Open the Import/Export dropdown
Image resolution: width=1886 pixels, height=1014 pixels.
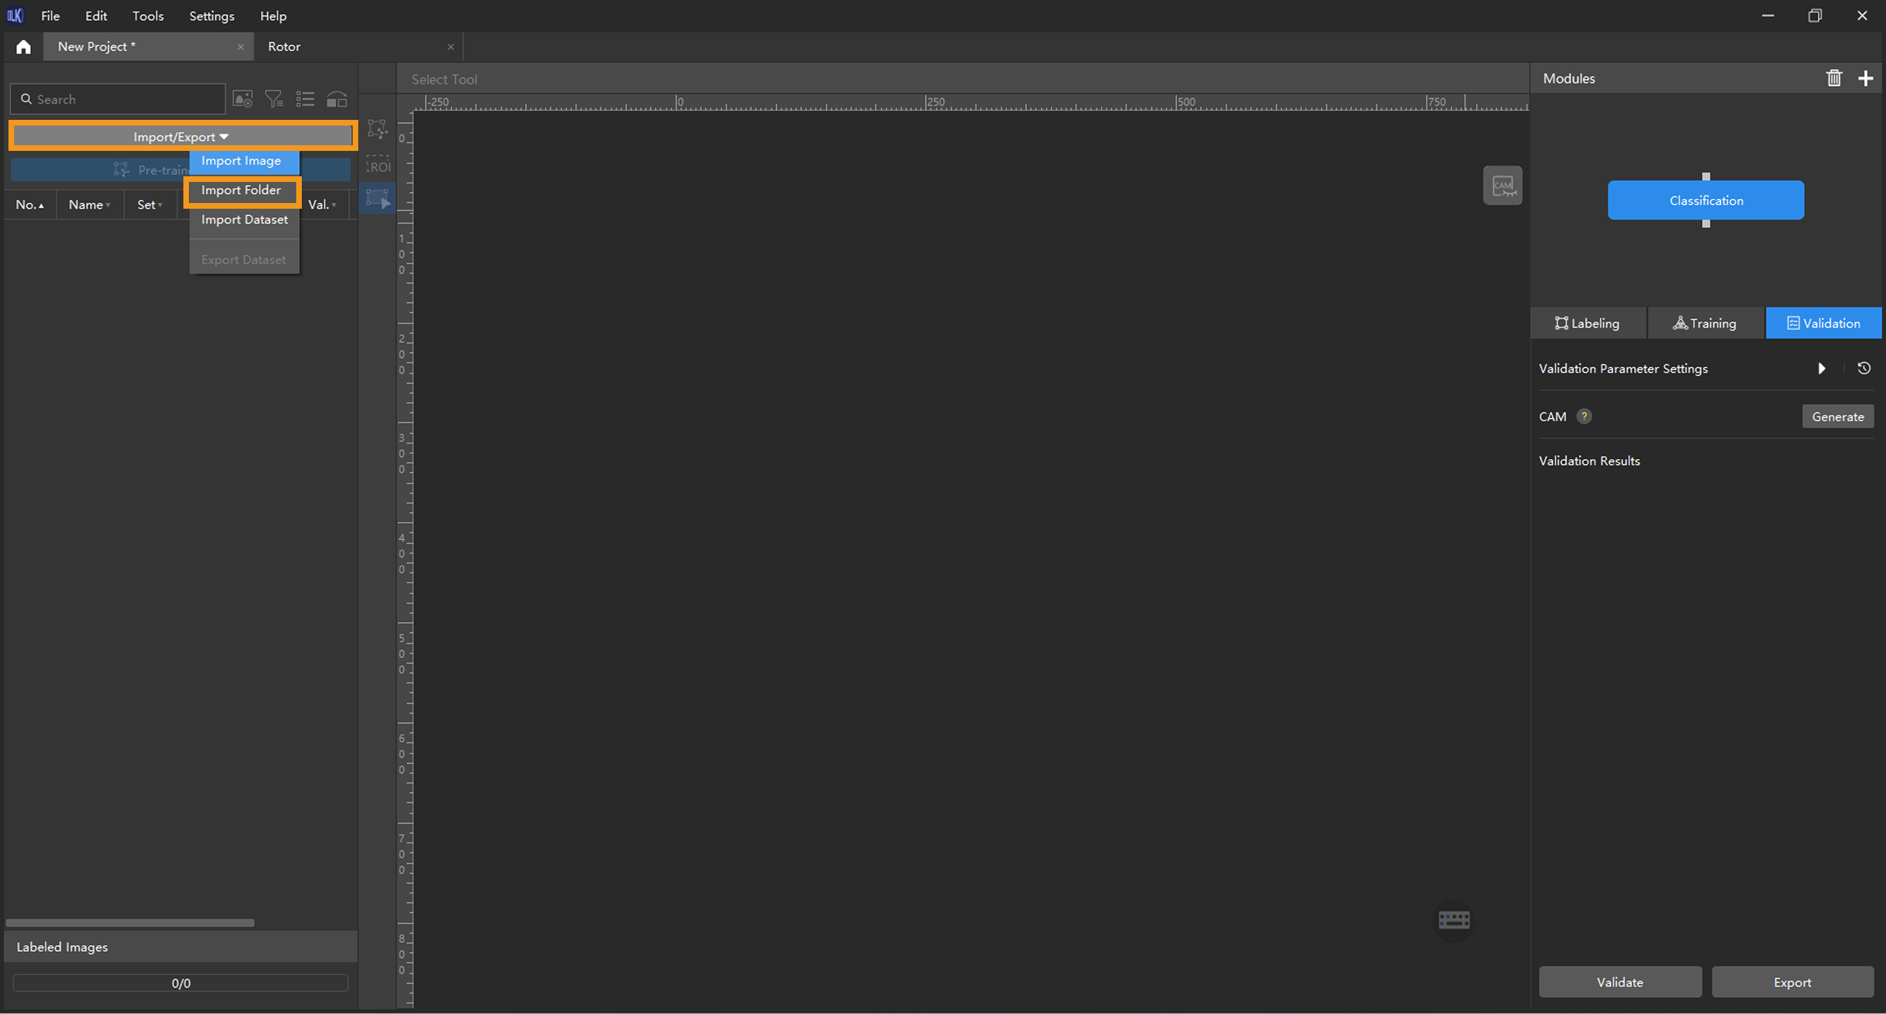pyautogui.click(x=181, y=136)
